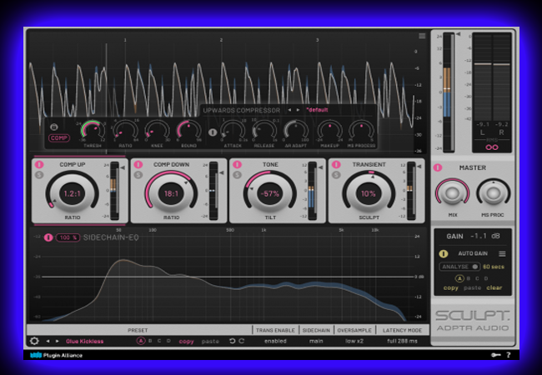
Task: Toggle the Sidechain-EQ power button
Action: (48, 237)
